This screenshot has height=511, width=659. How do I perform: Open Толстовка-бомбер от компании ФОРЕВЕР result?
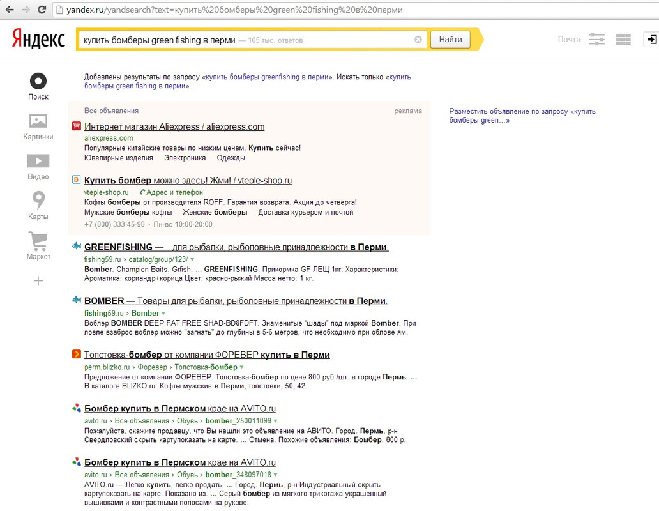207,355
